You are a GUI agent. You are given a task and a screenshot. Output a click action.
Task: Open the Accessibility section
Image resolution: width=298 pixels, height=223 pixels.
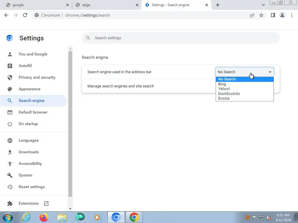34,163
